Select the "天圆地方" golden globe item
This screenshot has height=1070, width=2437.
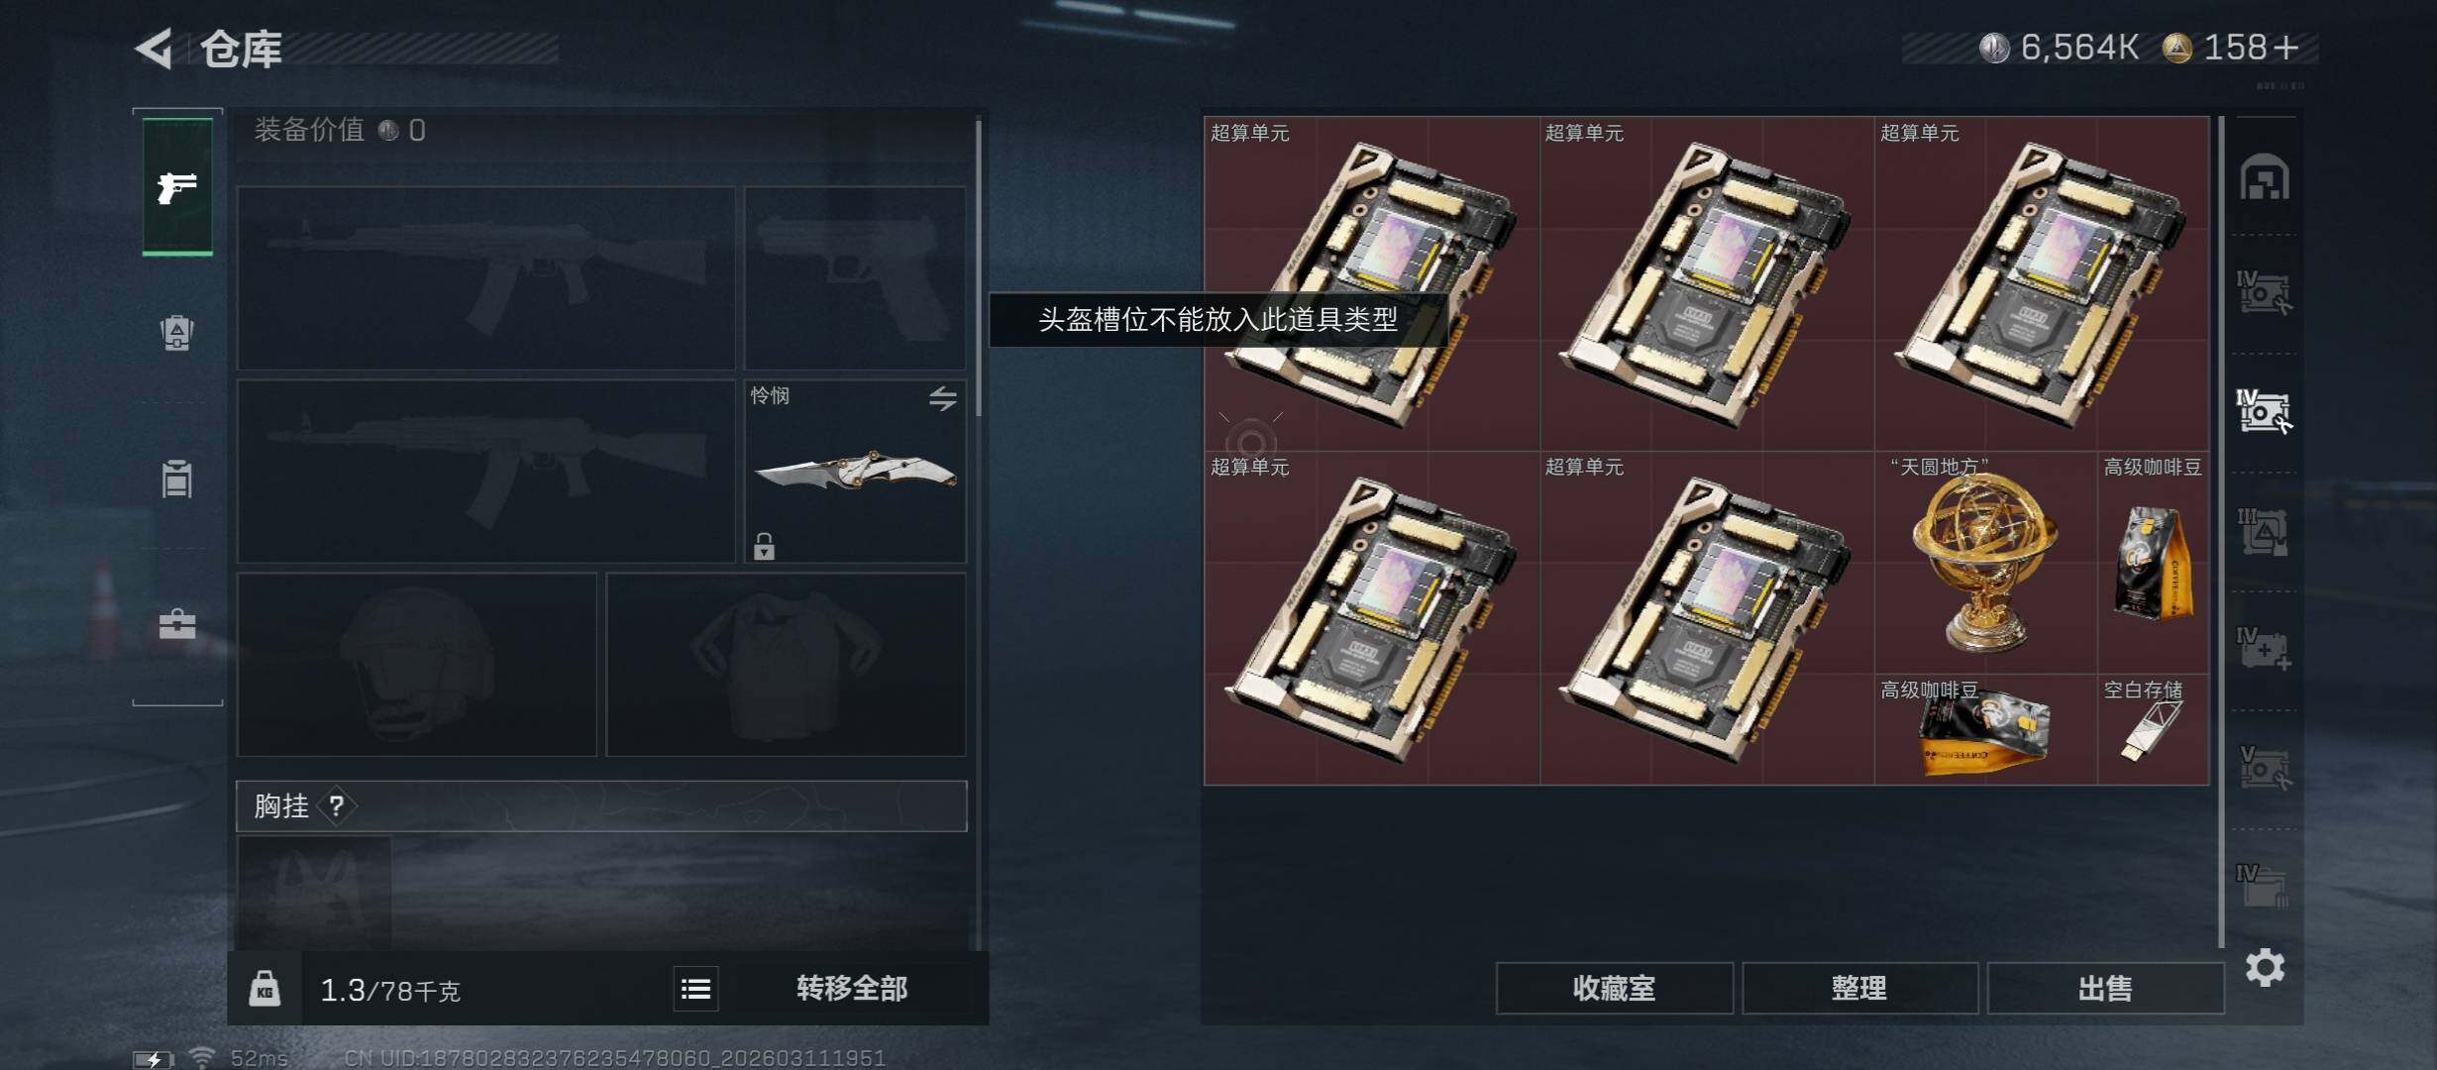1985,563
